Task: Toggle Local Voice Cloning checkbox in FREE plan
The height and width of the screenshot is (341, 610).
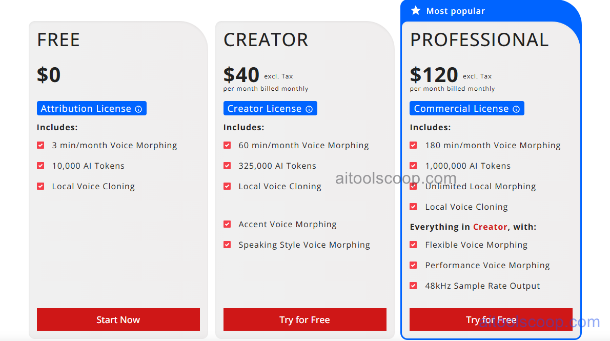Action: click(x=40, y=186)
